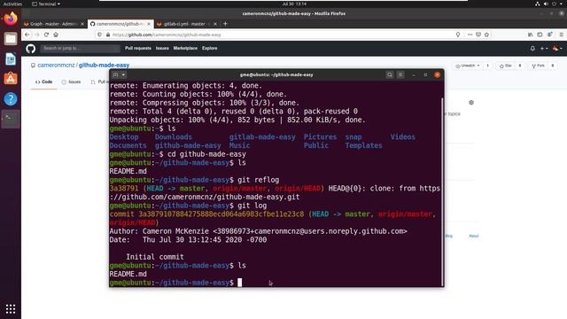The height and width of the screenshot is (319, 567).
Task: Open the cameronmcnz user link
Action: 56,65
